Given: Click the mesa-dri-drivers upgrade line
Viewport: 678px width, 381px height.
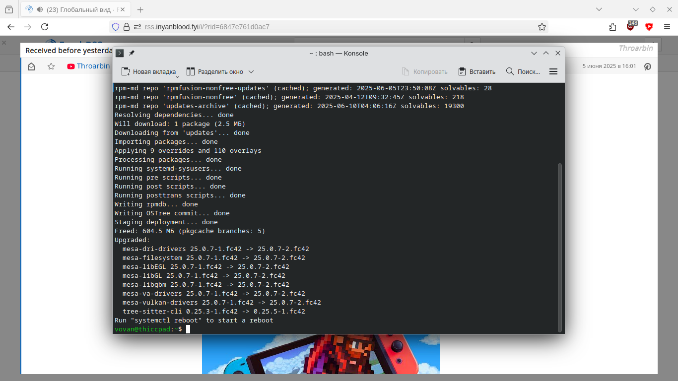Looking at the screenshot, I should tap(216, 249).
